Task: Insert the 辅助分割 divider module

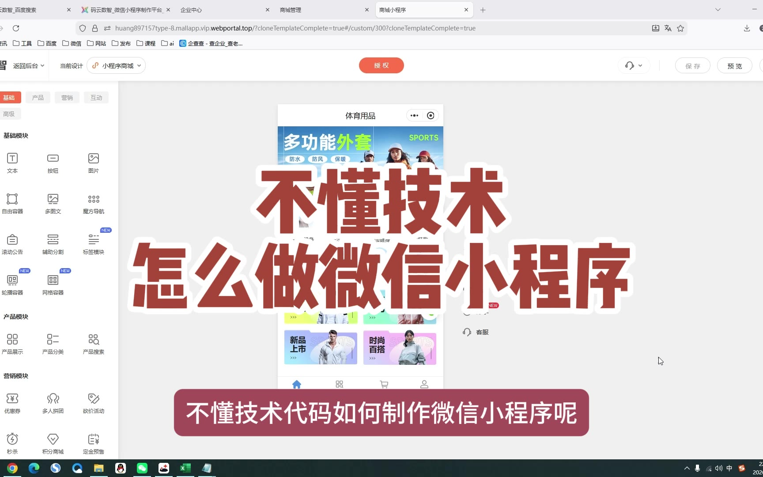Action: click(53, 244)
